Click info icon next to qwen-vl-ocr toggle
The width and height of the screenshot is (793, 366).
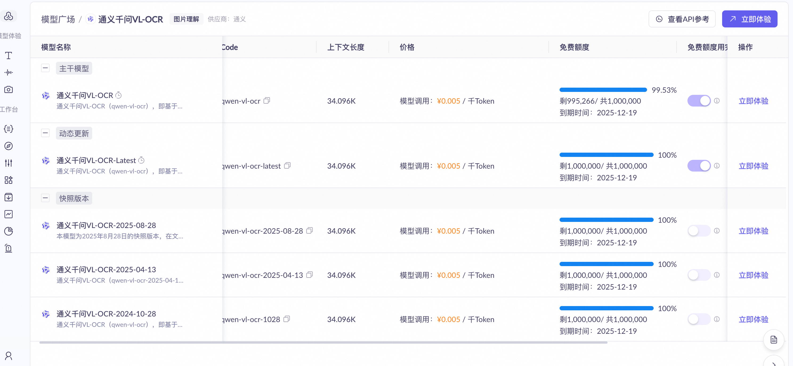pyautogui.click(x=717, y=101)
